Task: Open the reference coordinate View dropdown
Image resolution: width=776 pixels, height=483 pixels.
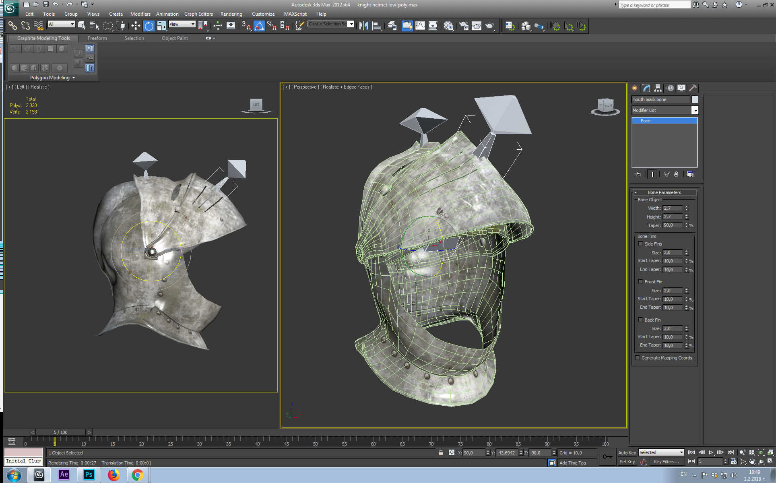Action: pyautogui.click(x=182, y=24)
